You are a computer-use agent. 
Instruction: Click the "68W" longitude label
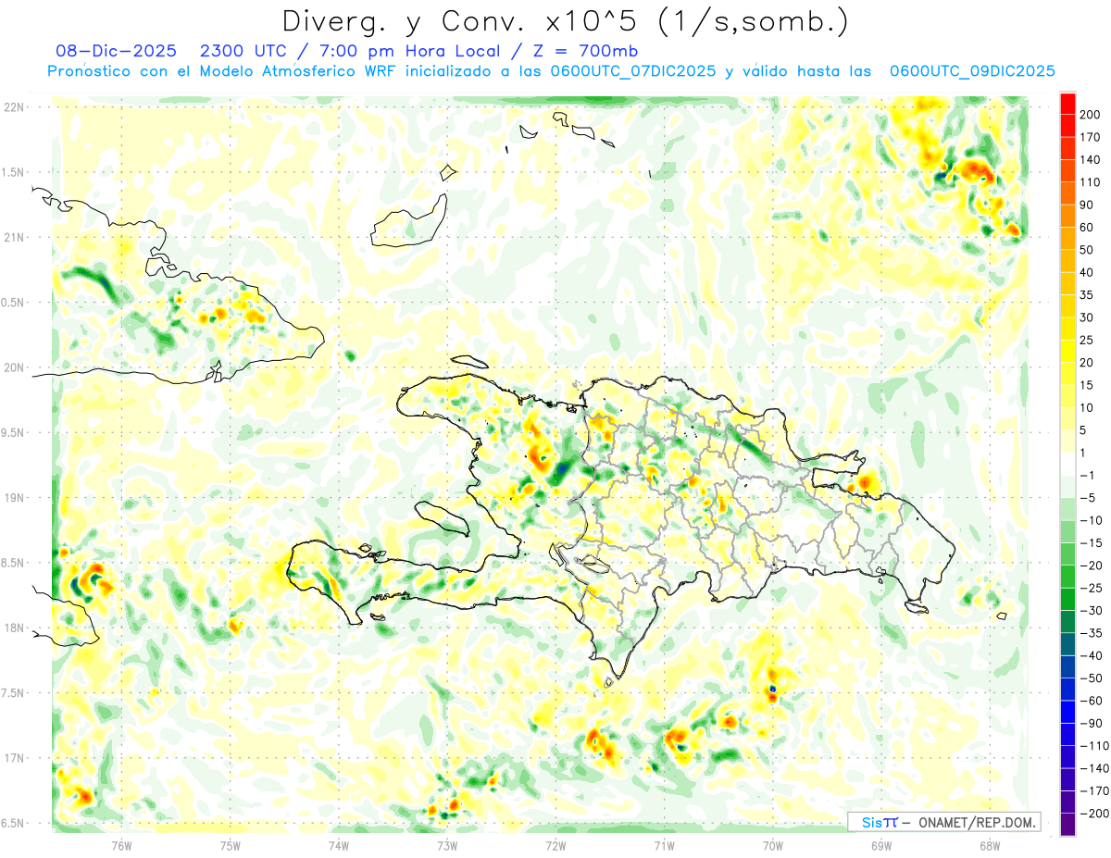[990, 844]
